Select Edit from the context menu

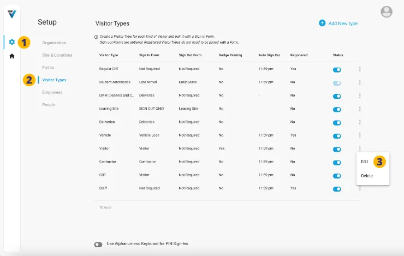(x=365, y=162)
